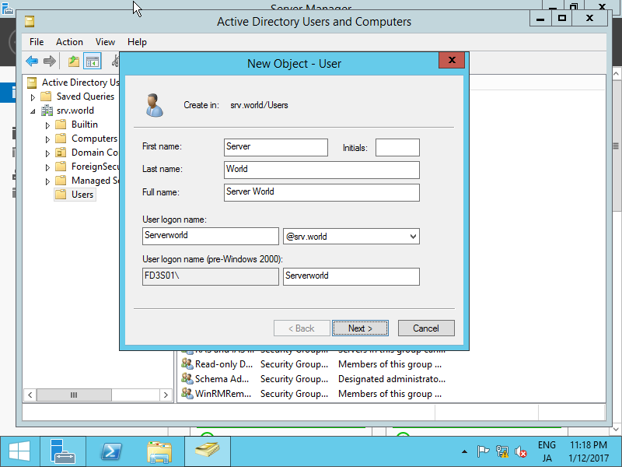Open File Explorer from the taskbar
622x467 pixels.
(x=159, y=451)
